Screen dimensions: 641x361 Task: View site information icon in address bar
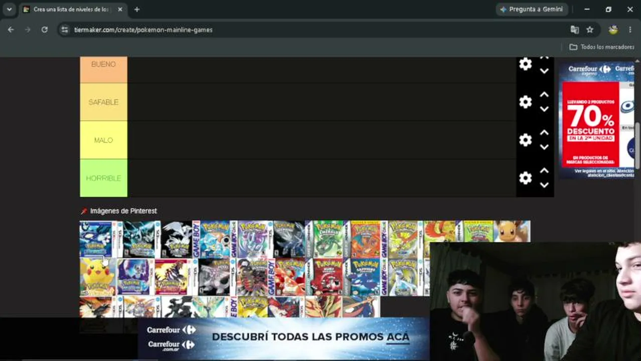64,30
